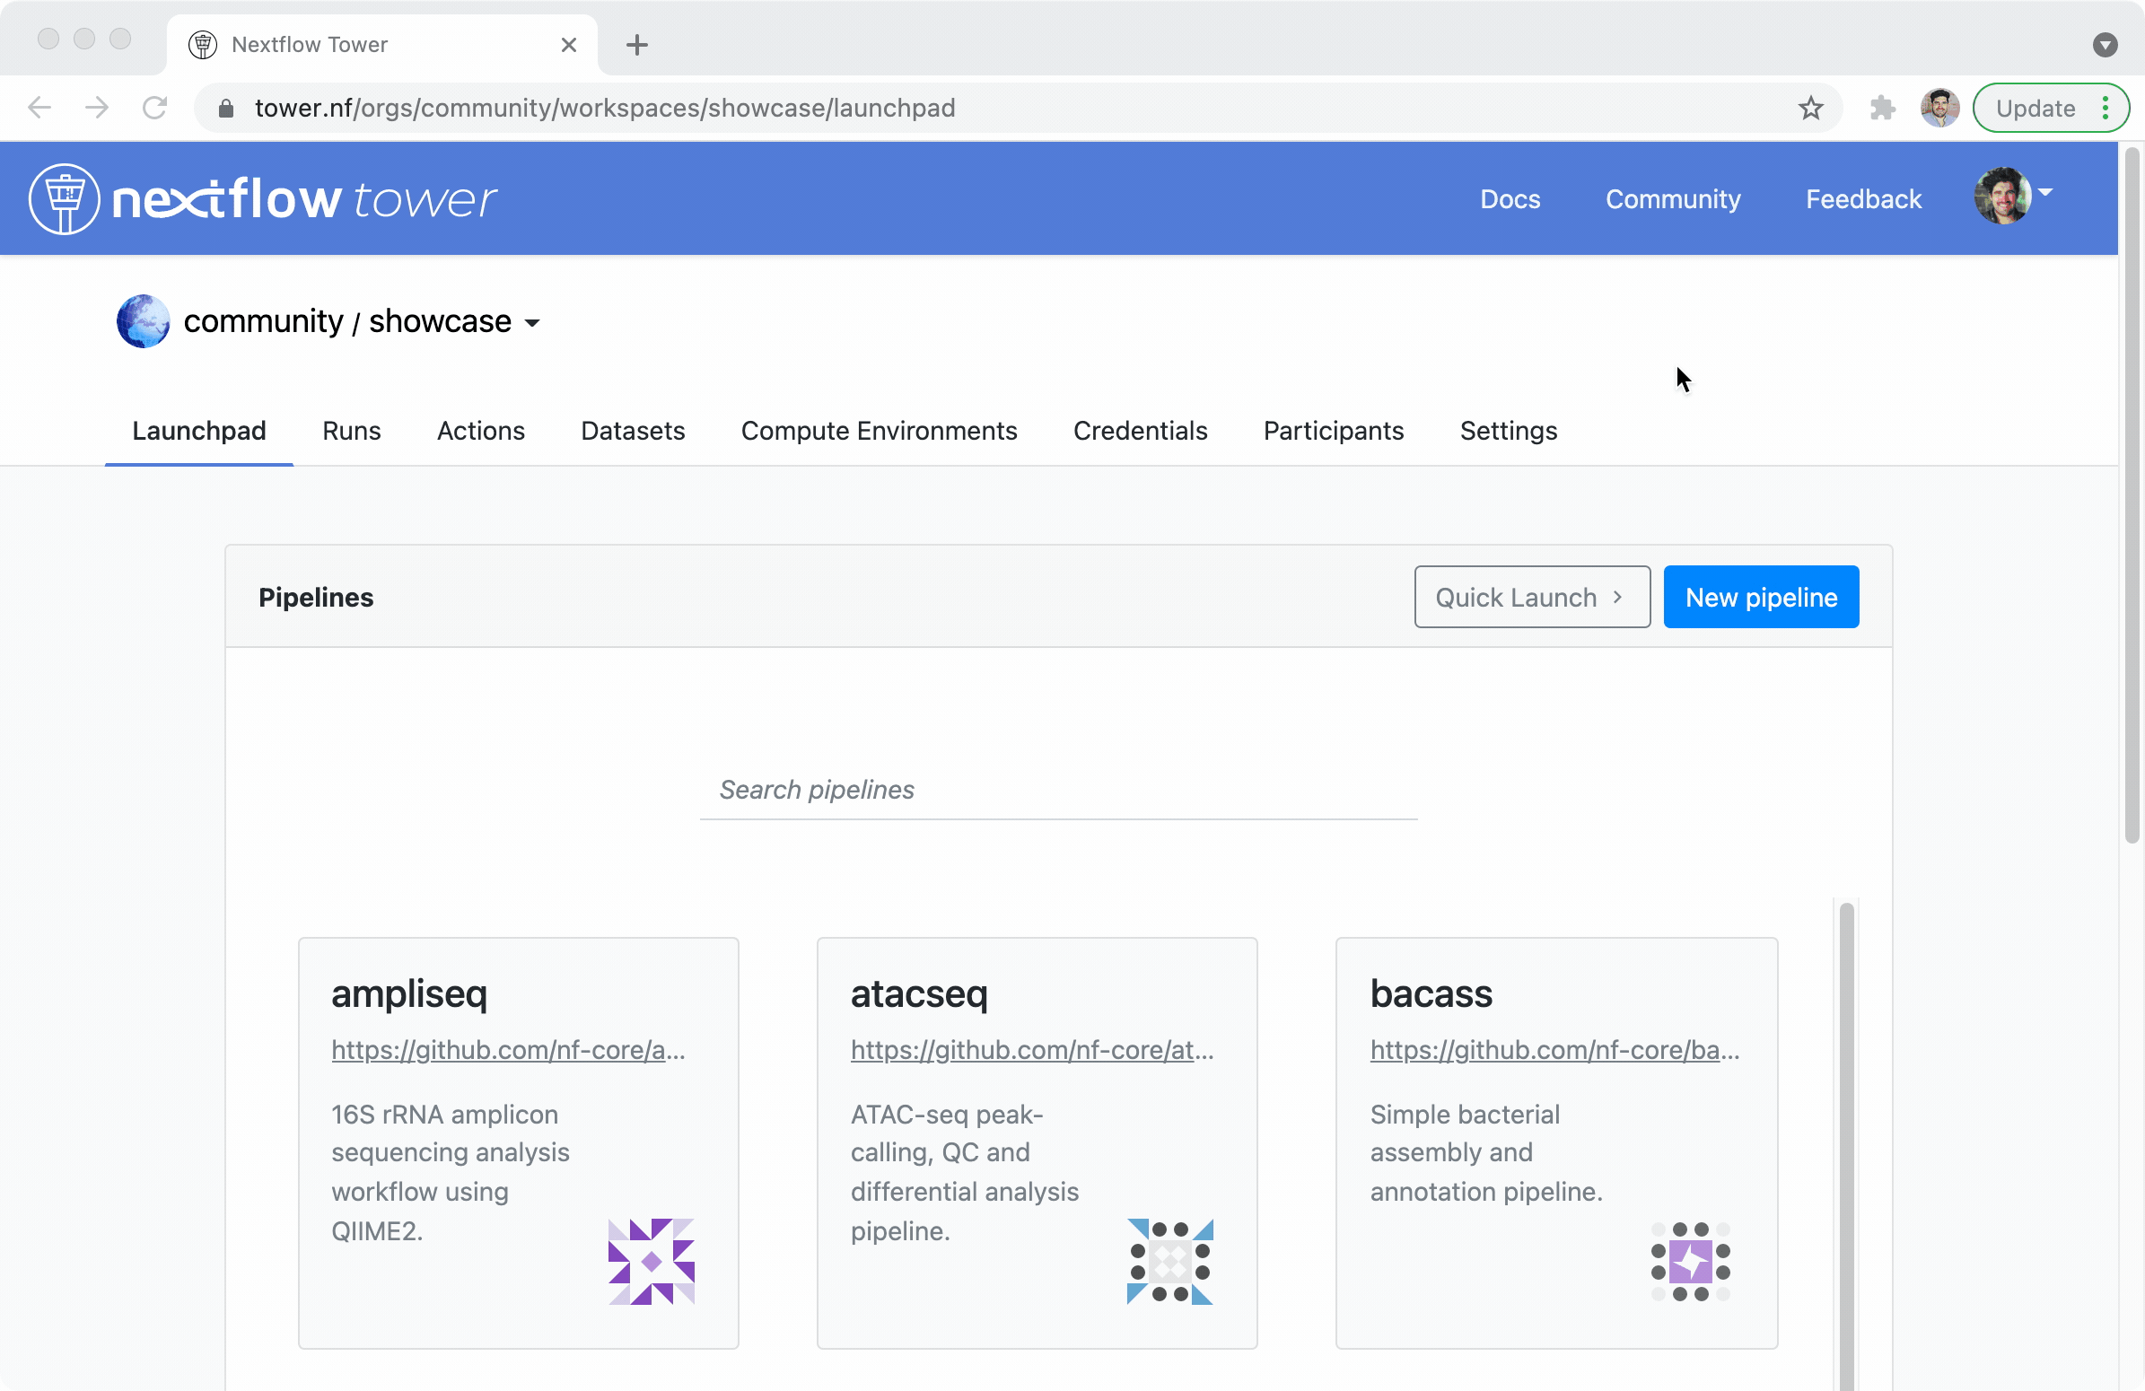Click the community globe avatar icon
The width and height of the screenshot is (2145, 1391).
tap(144, 321)
